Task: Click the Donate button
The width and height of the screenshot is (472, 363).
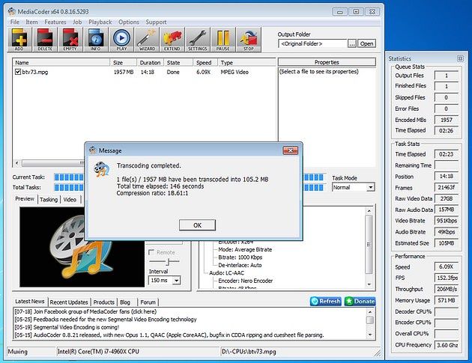Action: tap(360, 301)
